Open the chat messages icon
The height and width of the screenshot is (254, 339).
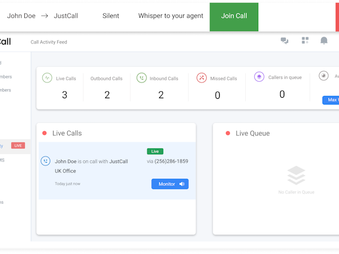[284, 41]
